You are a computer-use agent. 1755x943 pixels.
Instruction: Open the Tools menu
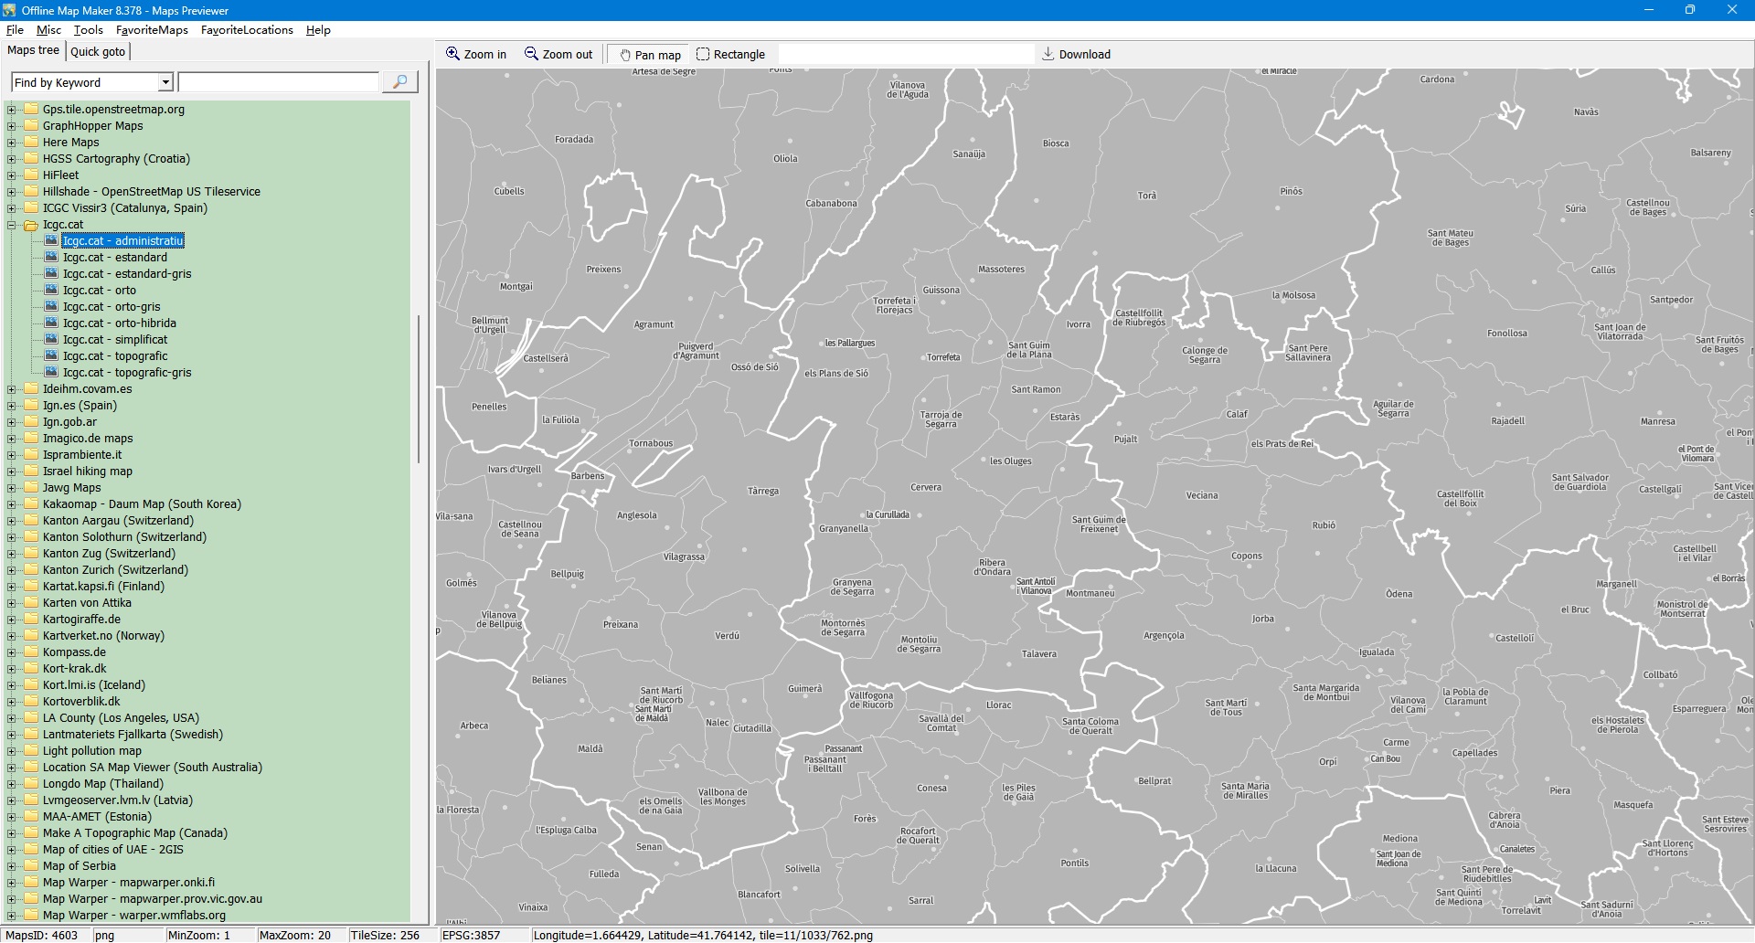pos(88,30)
